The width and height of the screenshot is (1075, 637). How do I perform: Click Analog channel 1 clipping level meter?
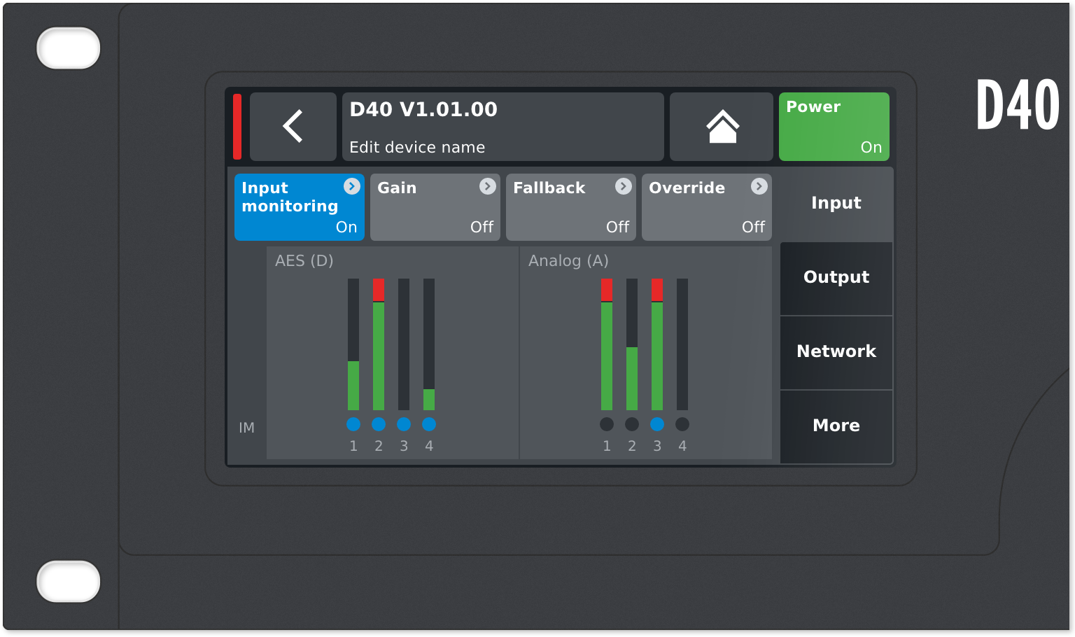[x=607, y=344]
